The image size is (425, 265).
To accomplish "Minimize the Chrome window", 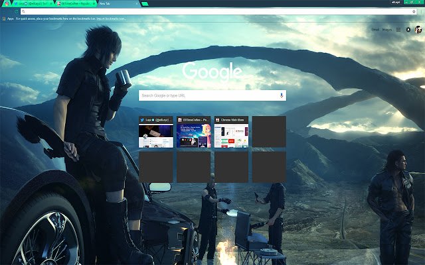I will (406, 2).
